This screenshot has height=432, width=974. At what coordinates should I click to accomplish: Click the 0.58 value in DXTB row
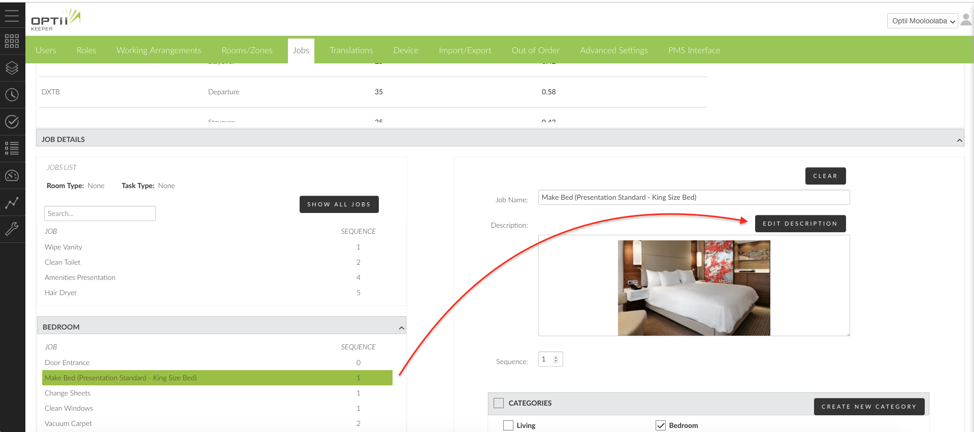tap(548, 92)
